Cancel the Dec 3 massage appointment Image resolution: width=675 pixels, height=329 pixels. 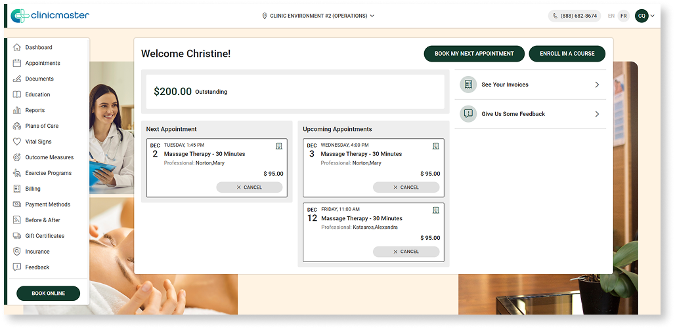click(406, 187)
